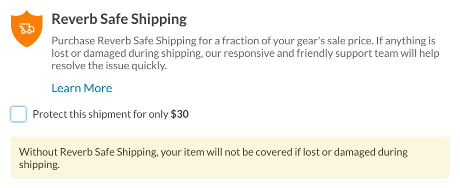Click the orange Safe Shipping shield icon

click(x=26, y=28)
